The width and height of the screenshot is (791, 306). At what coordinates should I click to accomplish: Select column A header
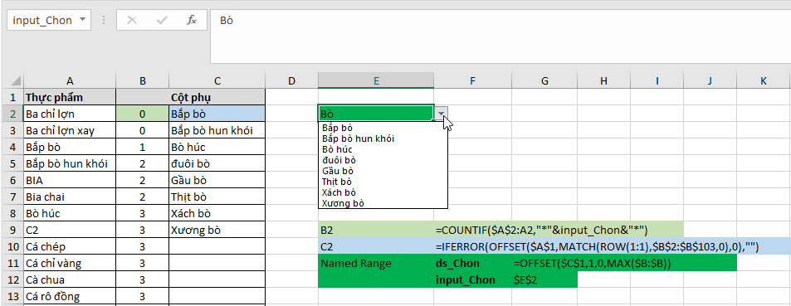coord(70,80)
